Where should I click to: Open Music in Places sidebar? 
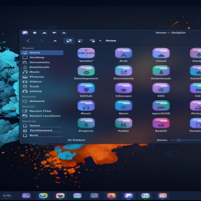pyautogui.click(x=42, y=72)
